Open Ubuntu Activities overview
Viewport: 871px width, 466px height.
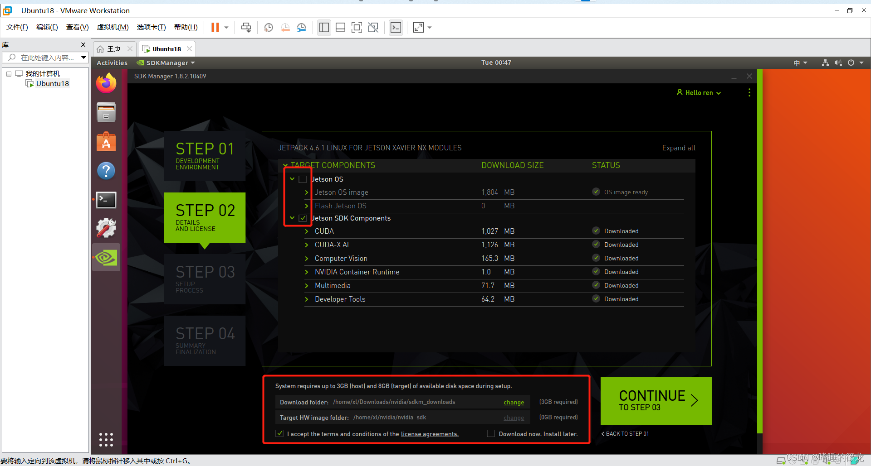(112, 63)
